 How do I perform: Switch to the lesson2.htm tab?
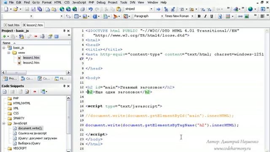coord(35,25)
